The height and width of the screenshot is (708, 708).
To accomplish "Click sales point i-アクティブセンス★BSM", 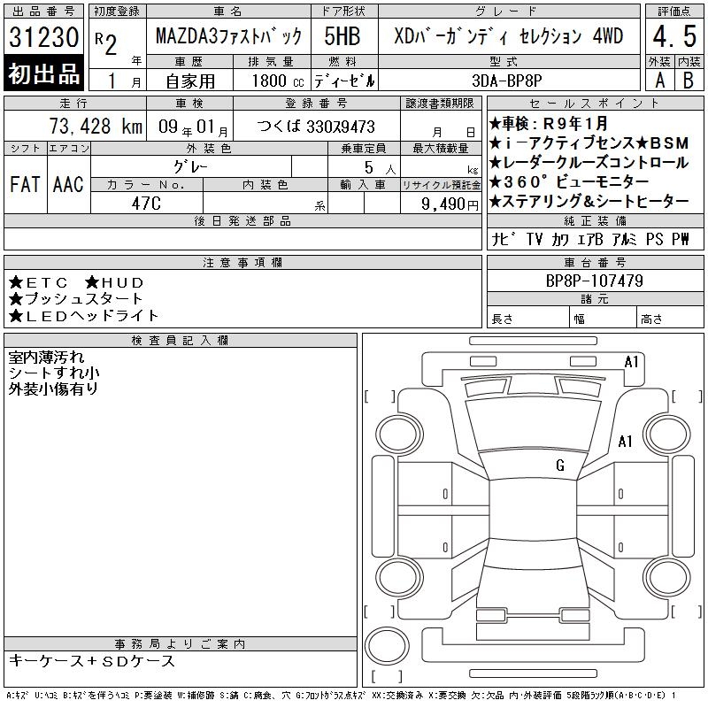I will pos(589,143).
